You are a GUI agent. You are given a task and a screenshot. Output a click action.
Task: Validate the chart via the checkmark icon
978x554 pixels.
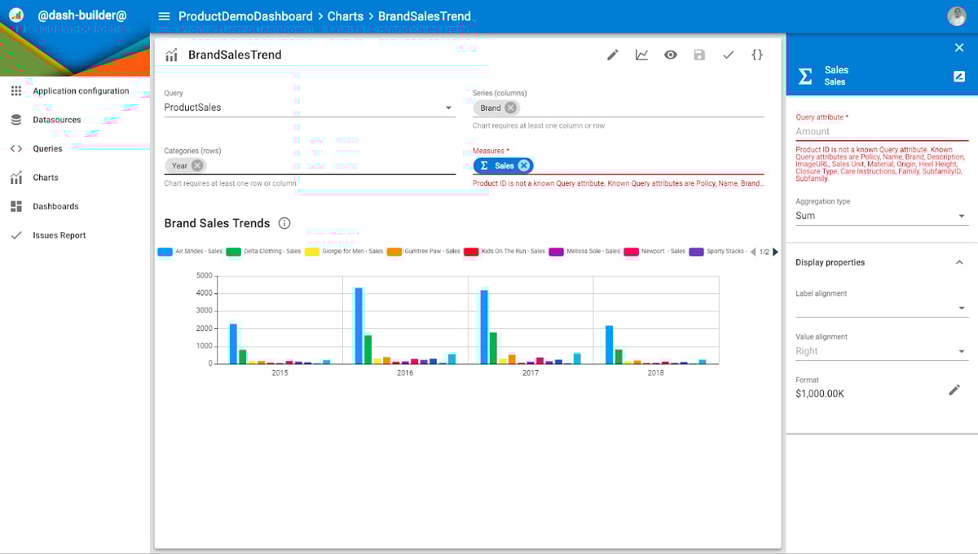tap(728, 54)
